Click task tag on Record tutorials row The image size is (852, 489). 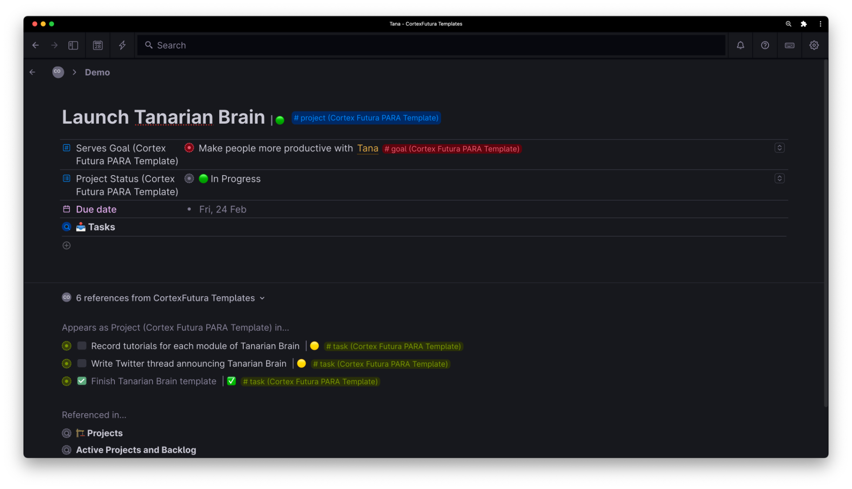(x=393, y=346)
